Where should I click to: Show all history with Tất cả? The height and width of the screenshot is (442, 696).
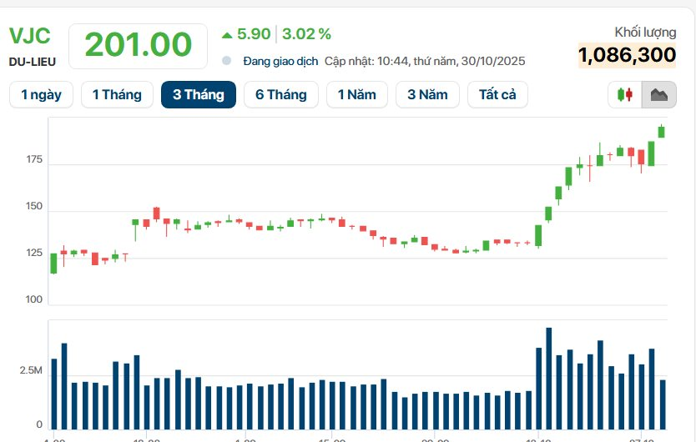[497, 95]
